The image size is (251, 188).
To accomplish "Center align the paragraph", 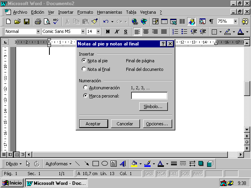I will point(146,32).
